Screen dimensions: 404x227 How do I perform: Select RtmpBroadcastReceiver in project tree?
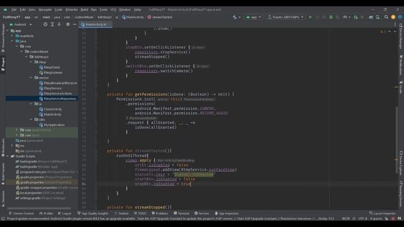tap(58, 83)
